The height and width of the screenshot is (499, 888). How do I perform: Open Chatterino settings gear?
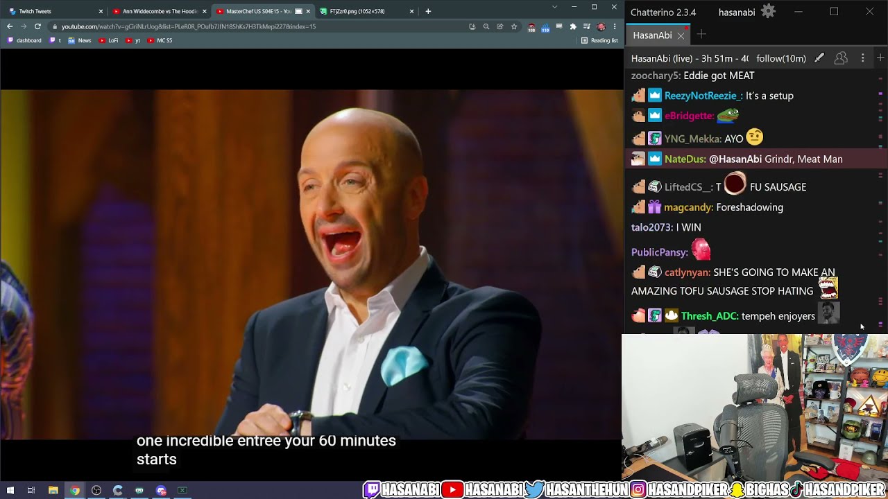coord(768,12)
